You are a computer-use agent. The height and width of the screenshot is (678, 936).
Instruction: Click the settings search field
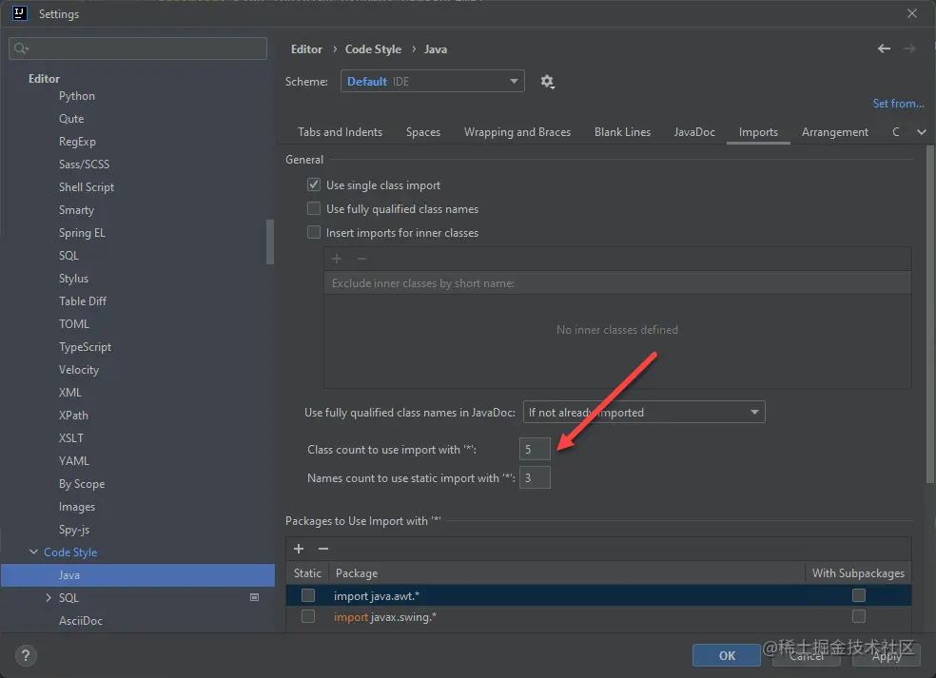138,48
